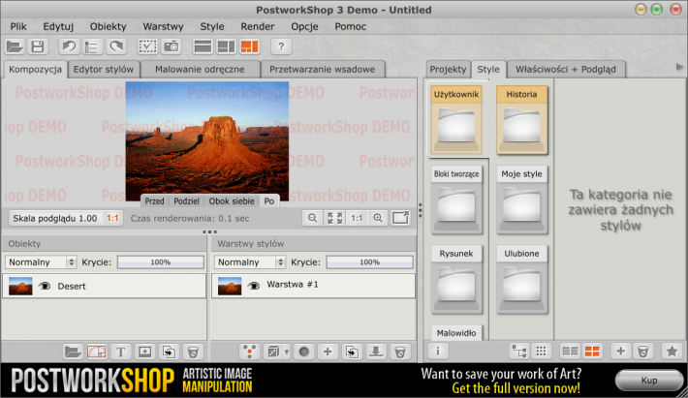
Task: Duplicate the selected object in the Obiekty panel
Action: 169,352
